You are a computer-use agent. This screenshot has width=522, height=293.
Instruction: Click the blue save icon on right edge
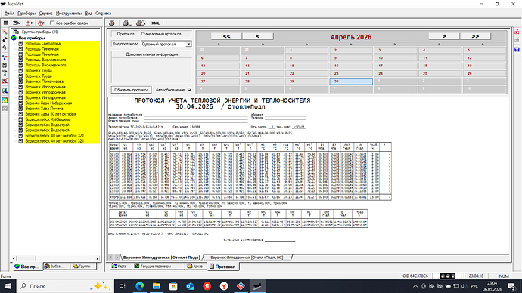click(517, 49)
